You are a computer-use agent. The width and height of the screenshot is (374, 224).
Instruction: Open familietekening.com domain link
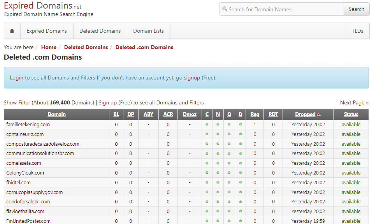[x=28, y=124]
